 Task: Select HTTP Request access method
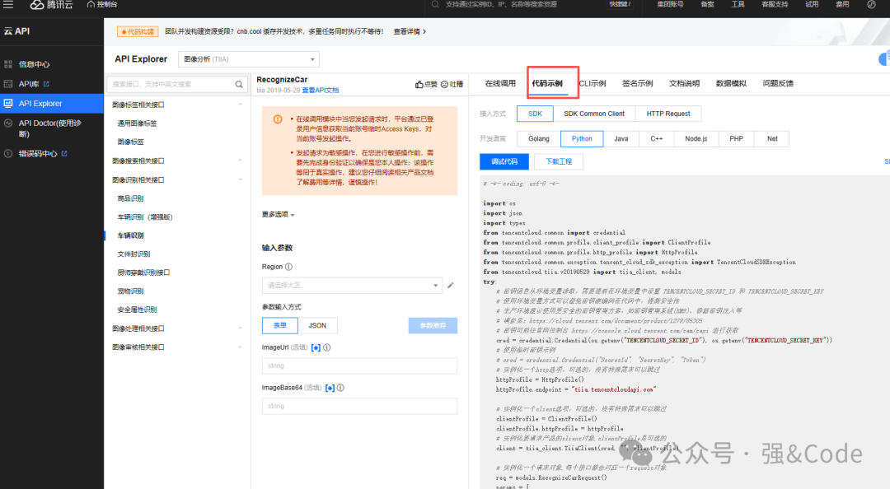click(x=668, y=114)
